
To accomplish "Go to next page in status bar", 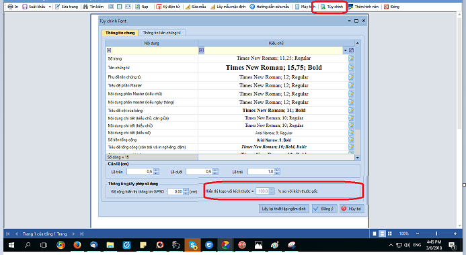I will pos(73,234).
